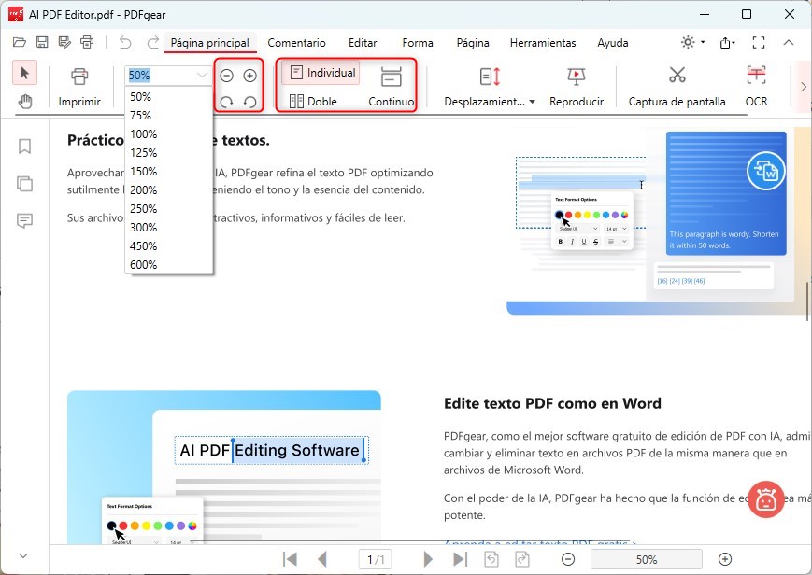Go to the next page
The height and width of the screenshot is (575, 812).
click(x=428, y=559)
